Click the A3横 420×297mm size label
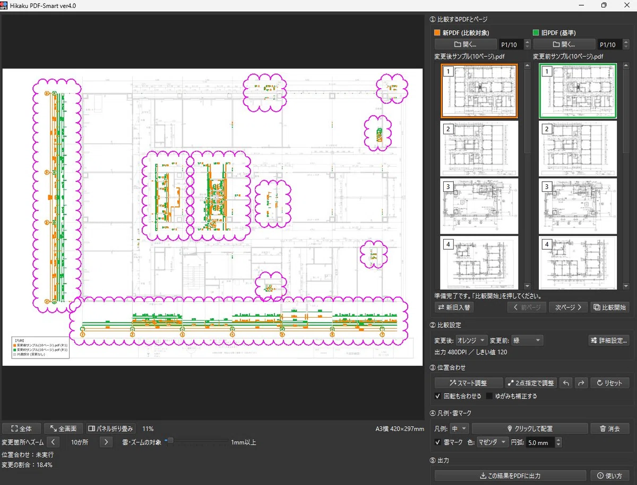This screenshot has width=637, height=485. pos(400,429)
